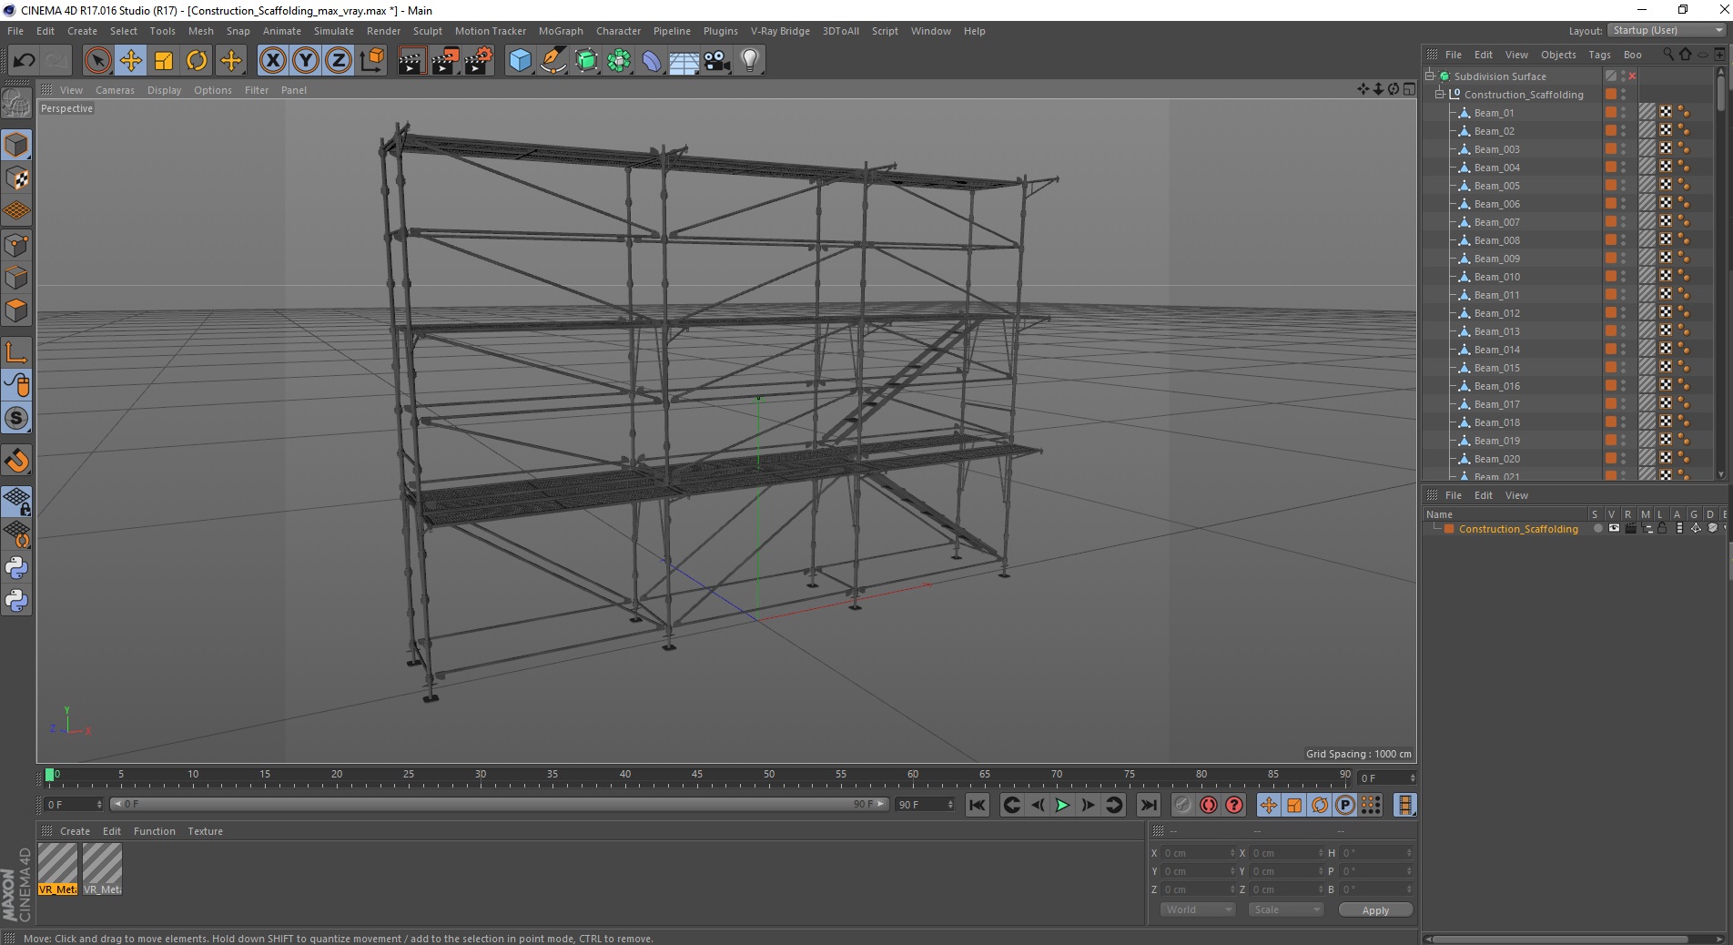
Task: Add a Camera object
Action: pos(717,61)
